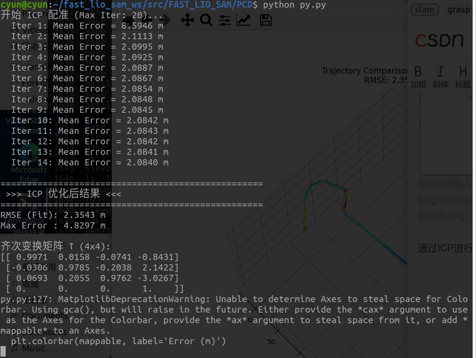This screenshot has width=476, height=358.
Task: Go back to previous plot view
Action: [147, 21]
